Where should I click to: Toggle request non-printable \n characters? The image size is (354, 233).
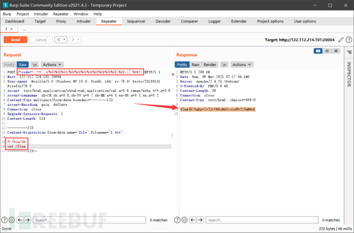pyautogui.click(x=34, y=65)
